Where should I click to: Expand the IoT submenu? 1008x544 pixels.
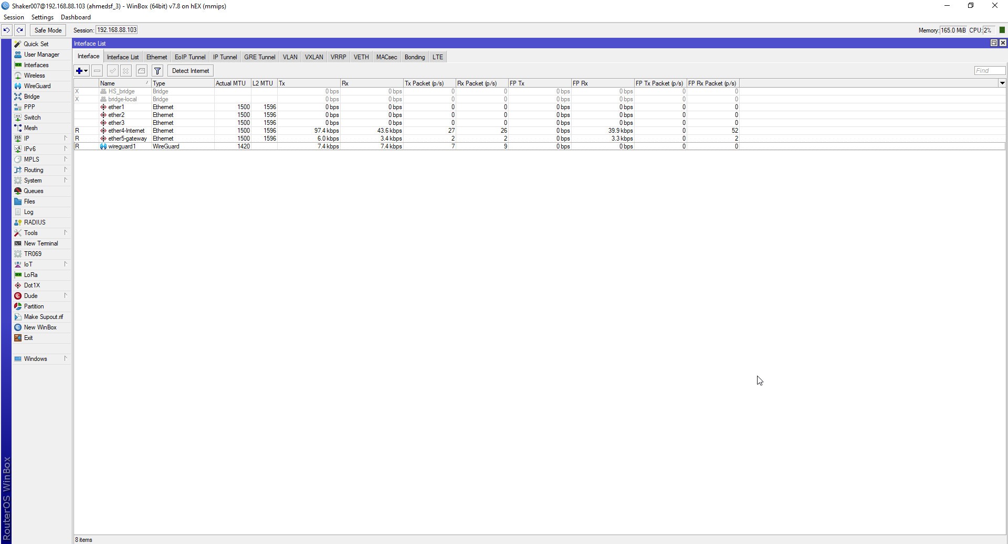42,264
